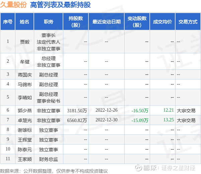Viewport: 201px width, 174px height.
Task: Select the 成交均价 column header
Action: click(x=162, y=21)
